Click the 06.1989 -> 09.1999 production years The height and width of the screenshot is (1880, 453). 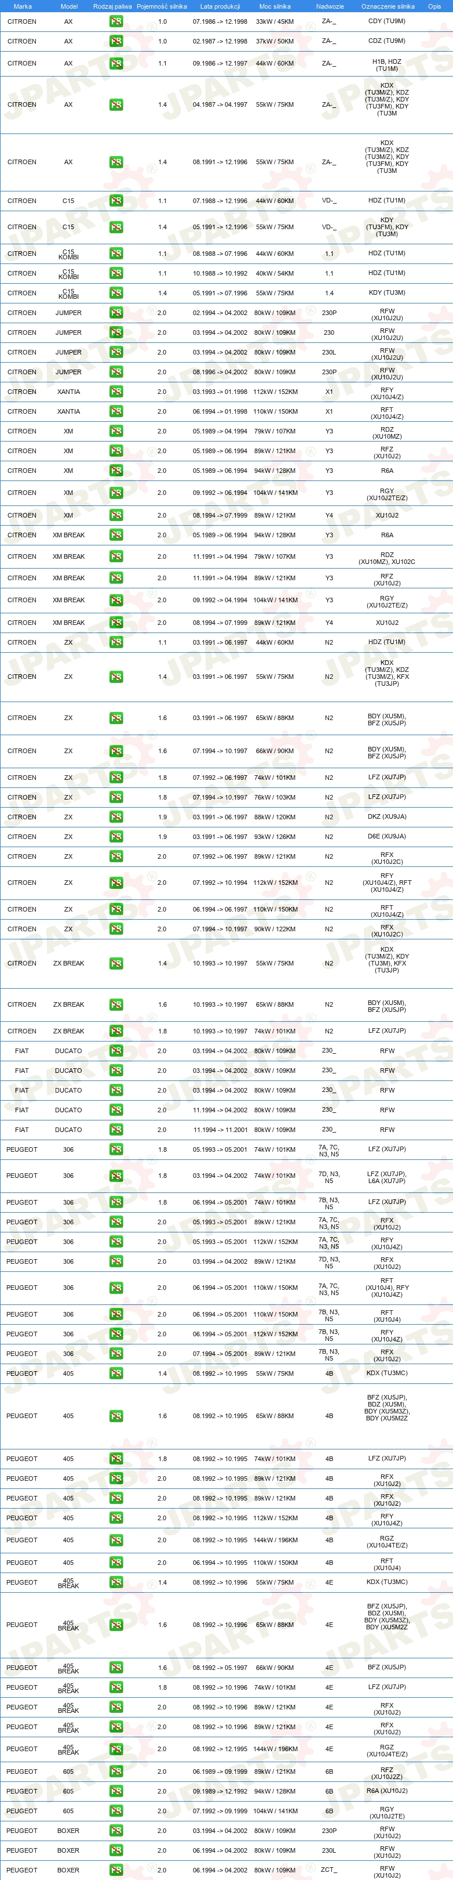pyautogui.click(x=220, y=1771)
